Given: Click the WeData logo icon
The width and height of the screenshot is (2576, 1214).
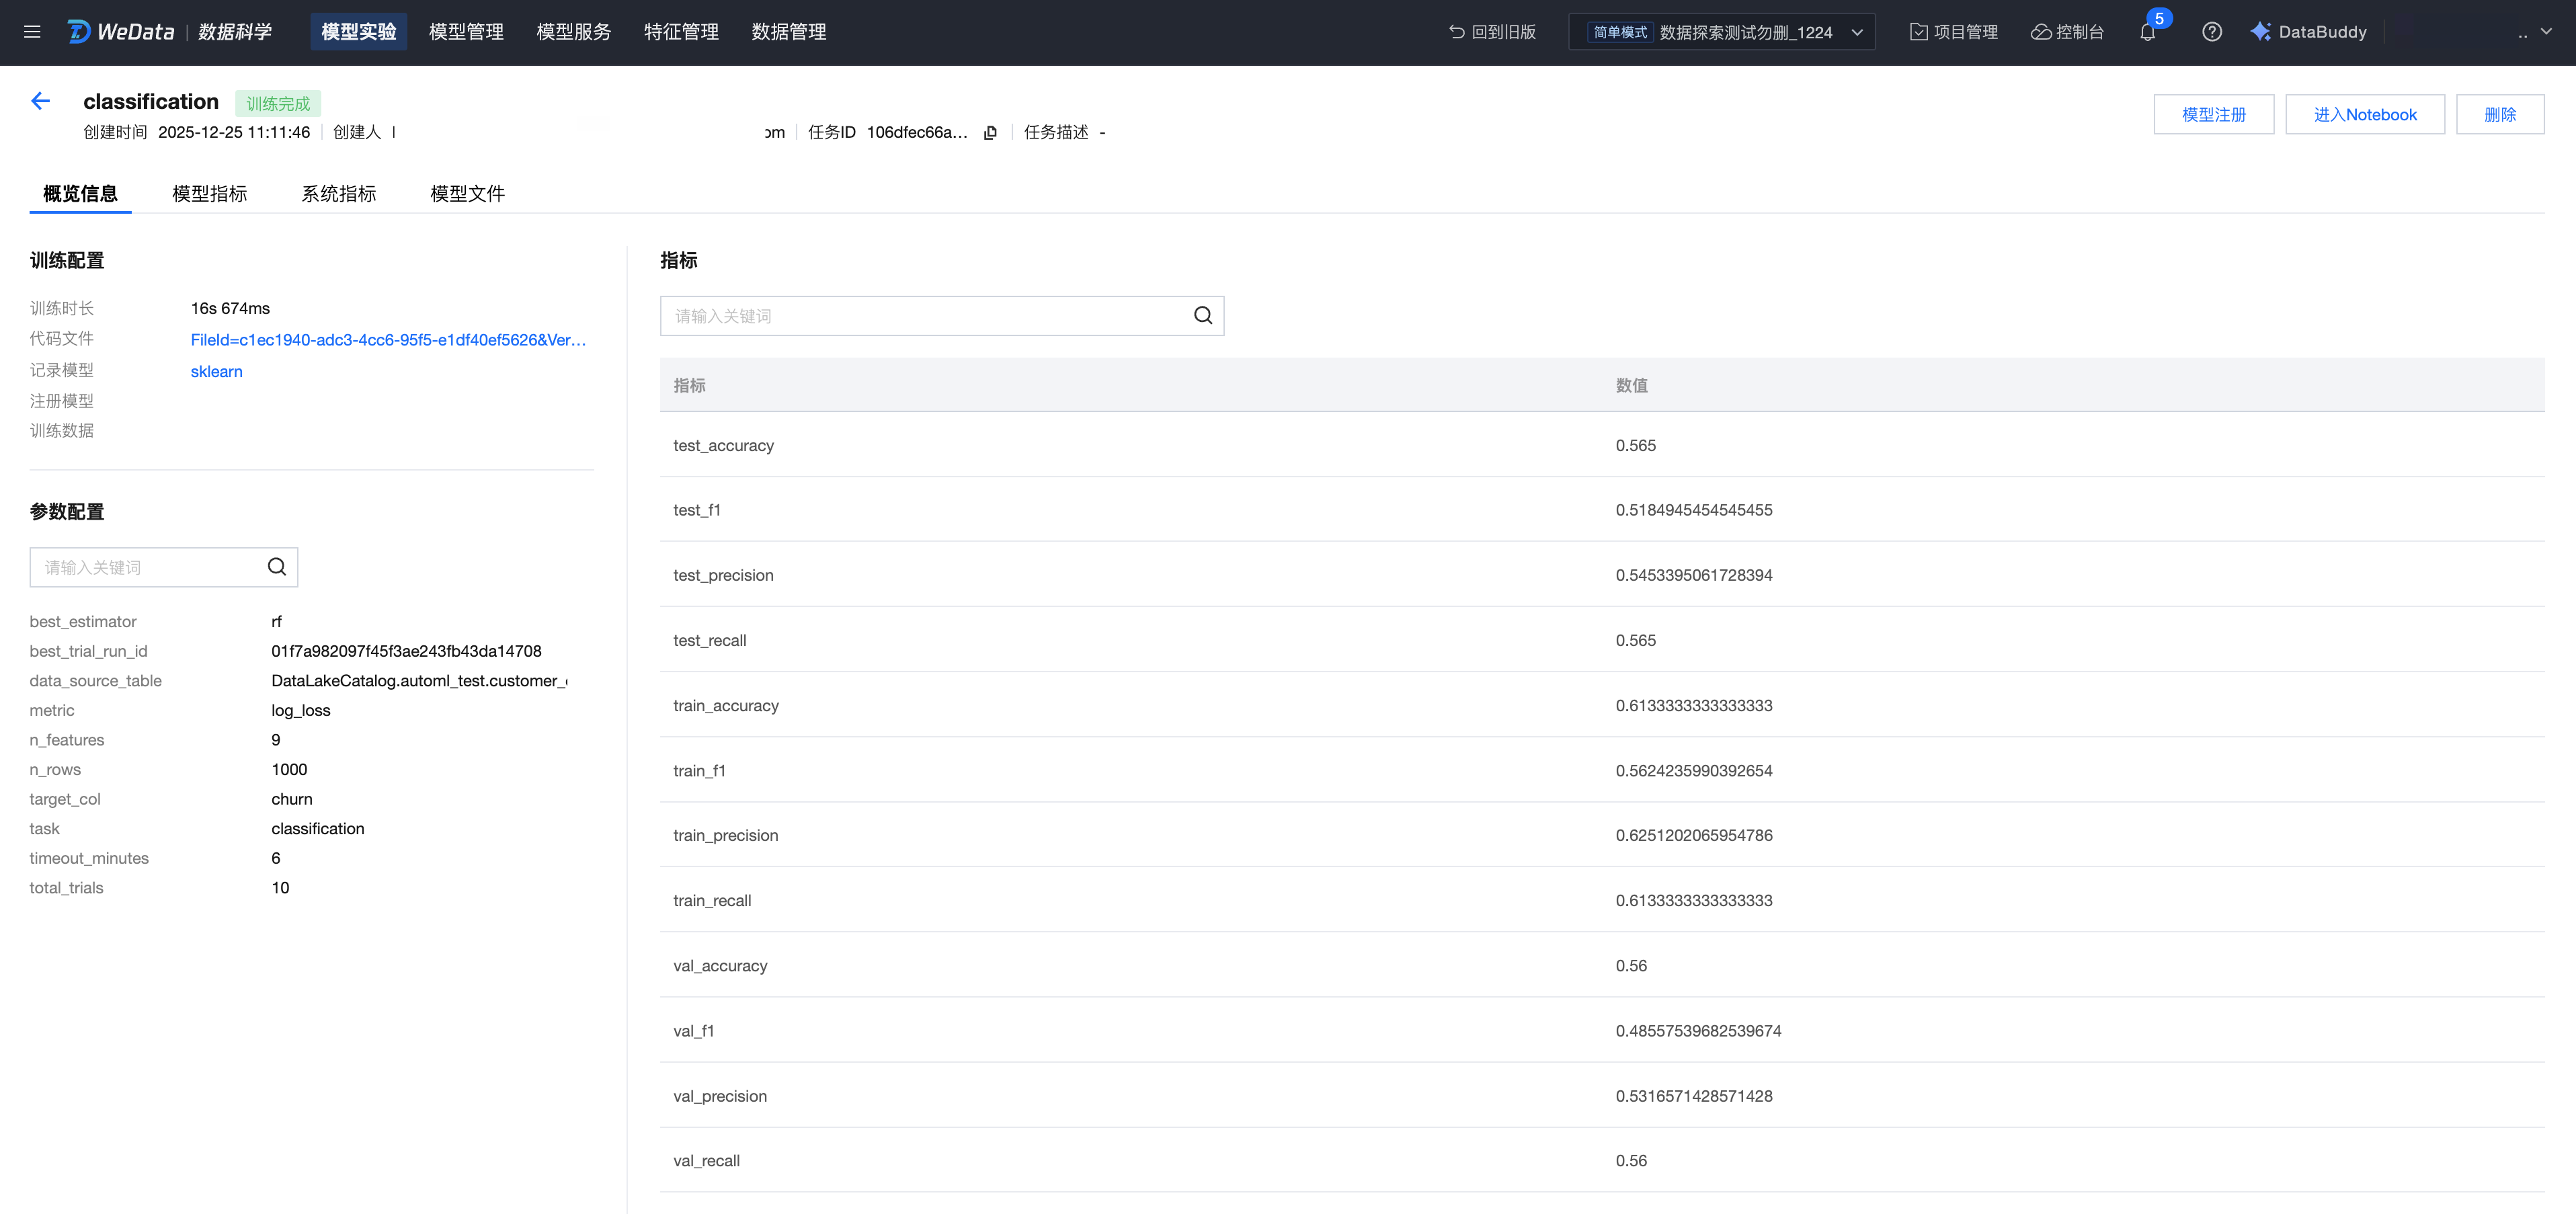Looking at the screenshot, I should click(x=79, y=32).
